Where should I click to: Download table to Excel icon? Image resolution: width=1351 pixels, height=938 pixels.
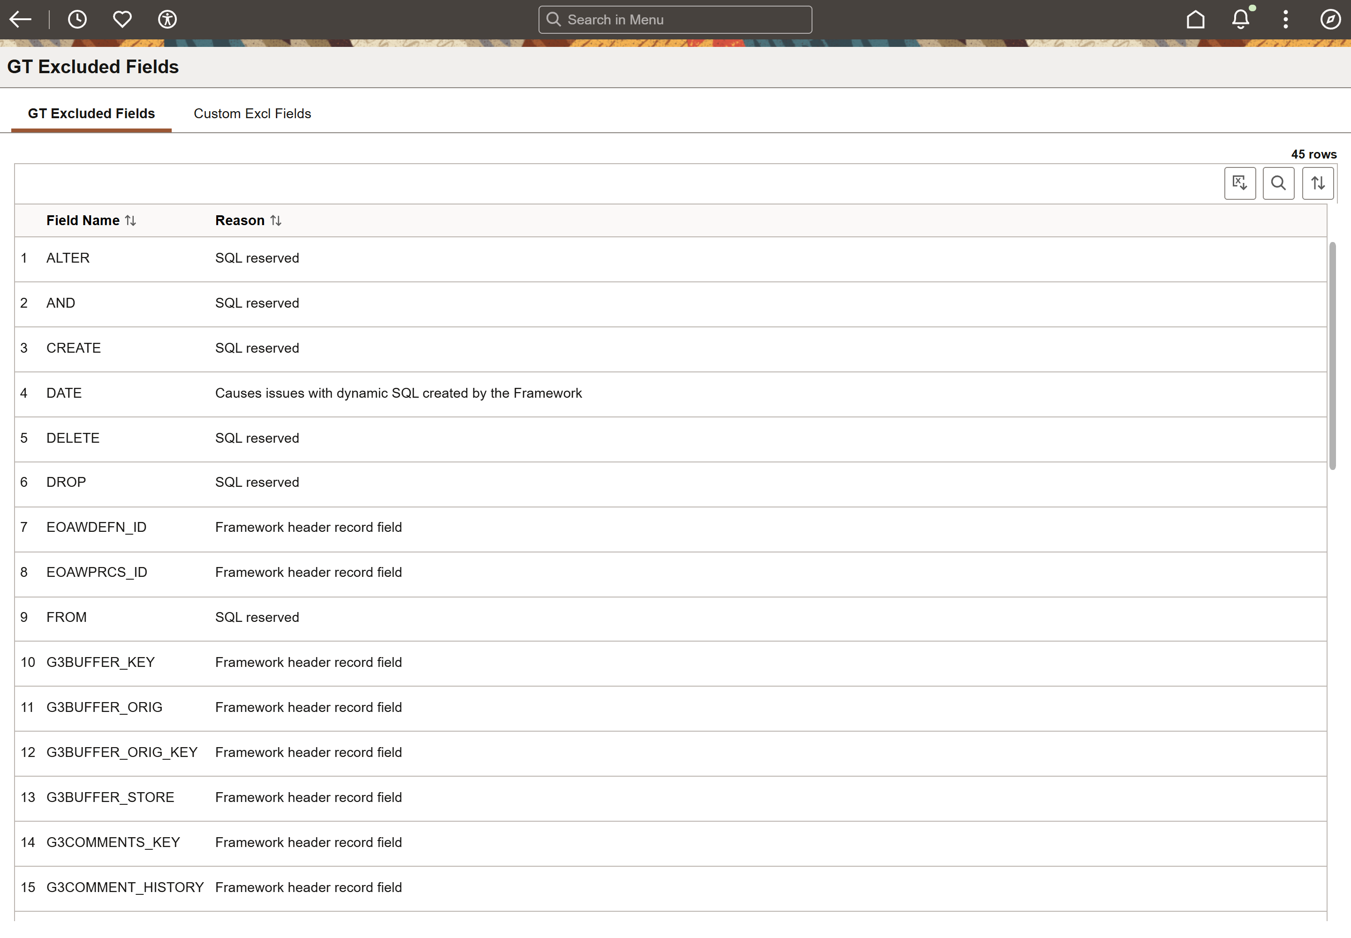point(1240,183)
